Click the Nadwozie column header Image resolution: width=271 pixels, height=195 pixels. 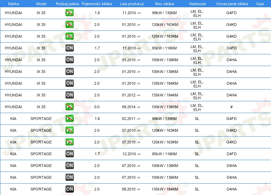(197, 3)
